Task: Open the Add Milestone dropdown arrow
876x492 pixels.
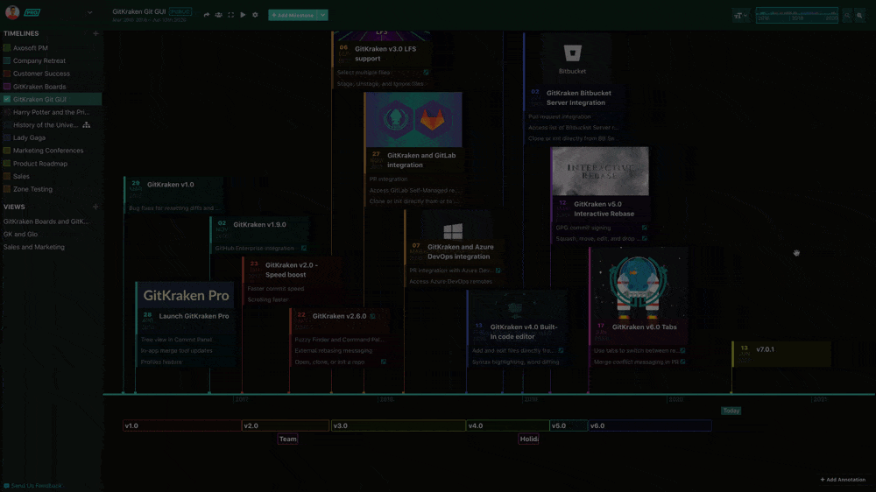Action: (x=323, y=15)
